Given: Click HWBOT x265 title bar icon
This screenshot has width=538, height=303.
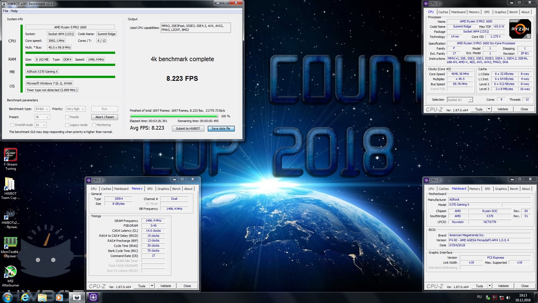Looking at the screenshot, I should pos(4,4).
